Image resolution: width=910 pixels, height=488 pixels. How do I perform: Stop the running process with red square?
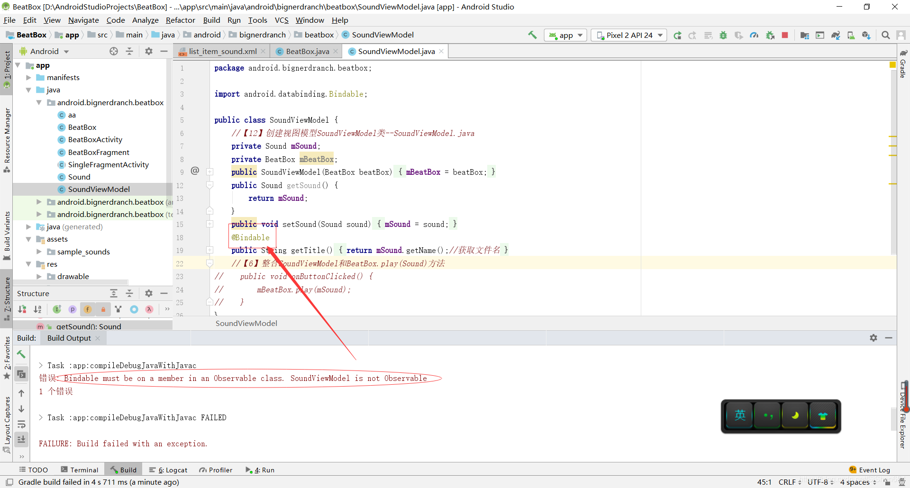pyautogui.click(x=785, y=35)
